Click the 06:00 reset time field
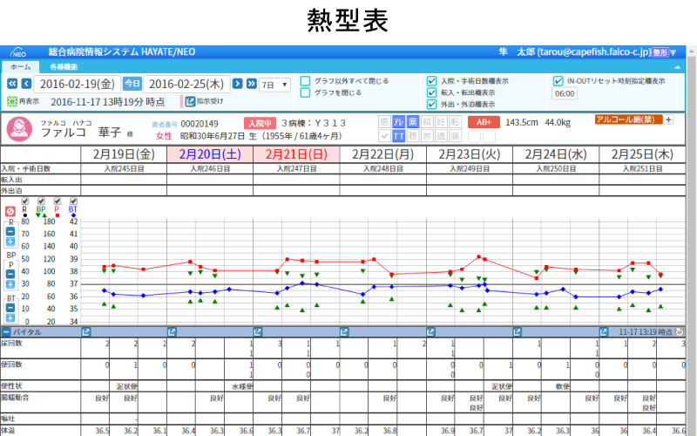The width and height of the screenshot is (697, 436). [564, 93]
